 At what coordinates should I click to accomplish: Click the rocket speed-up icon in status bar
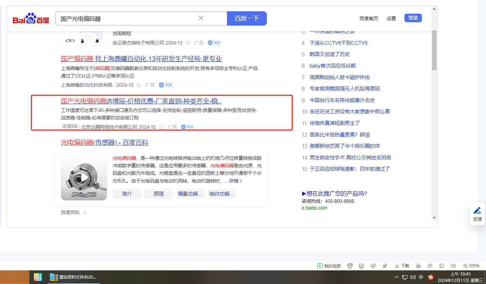coord(385,266)
